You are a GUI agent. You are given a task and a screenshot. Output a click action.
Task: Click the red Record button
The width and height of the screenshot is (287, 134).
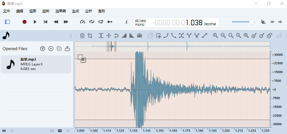pos(25,22)
